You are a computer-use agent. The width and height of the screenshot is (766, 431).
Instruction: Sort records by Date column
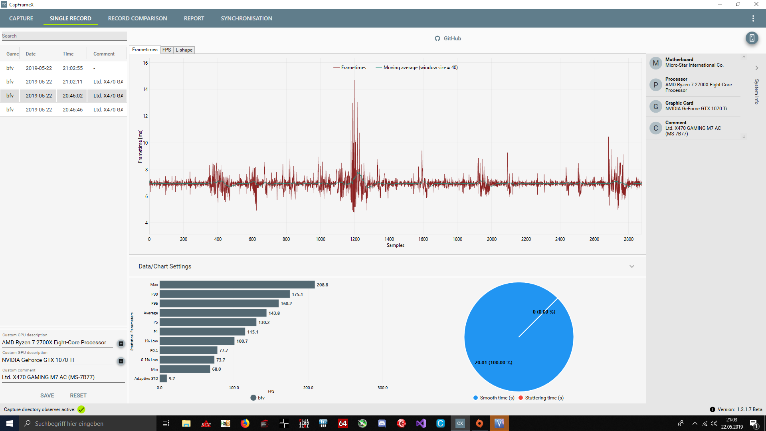click(31, 54)
